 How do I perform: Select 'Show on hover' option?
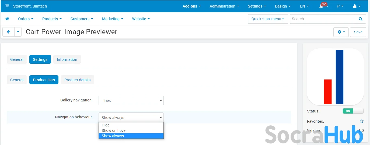pos(114,130)
